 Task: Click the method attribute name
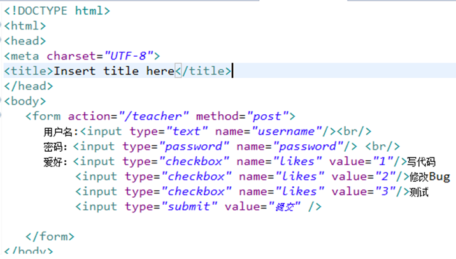pos(217,116)
